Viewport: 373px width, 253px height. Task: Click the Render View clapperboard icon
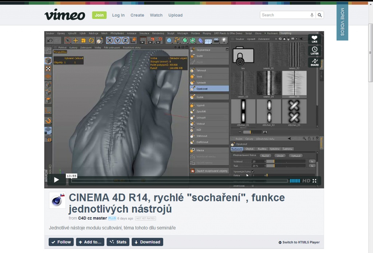pyautogui.click(x=142, y=40)
